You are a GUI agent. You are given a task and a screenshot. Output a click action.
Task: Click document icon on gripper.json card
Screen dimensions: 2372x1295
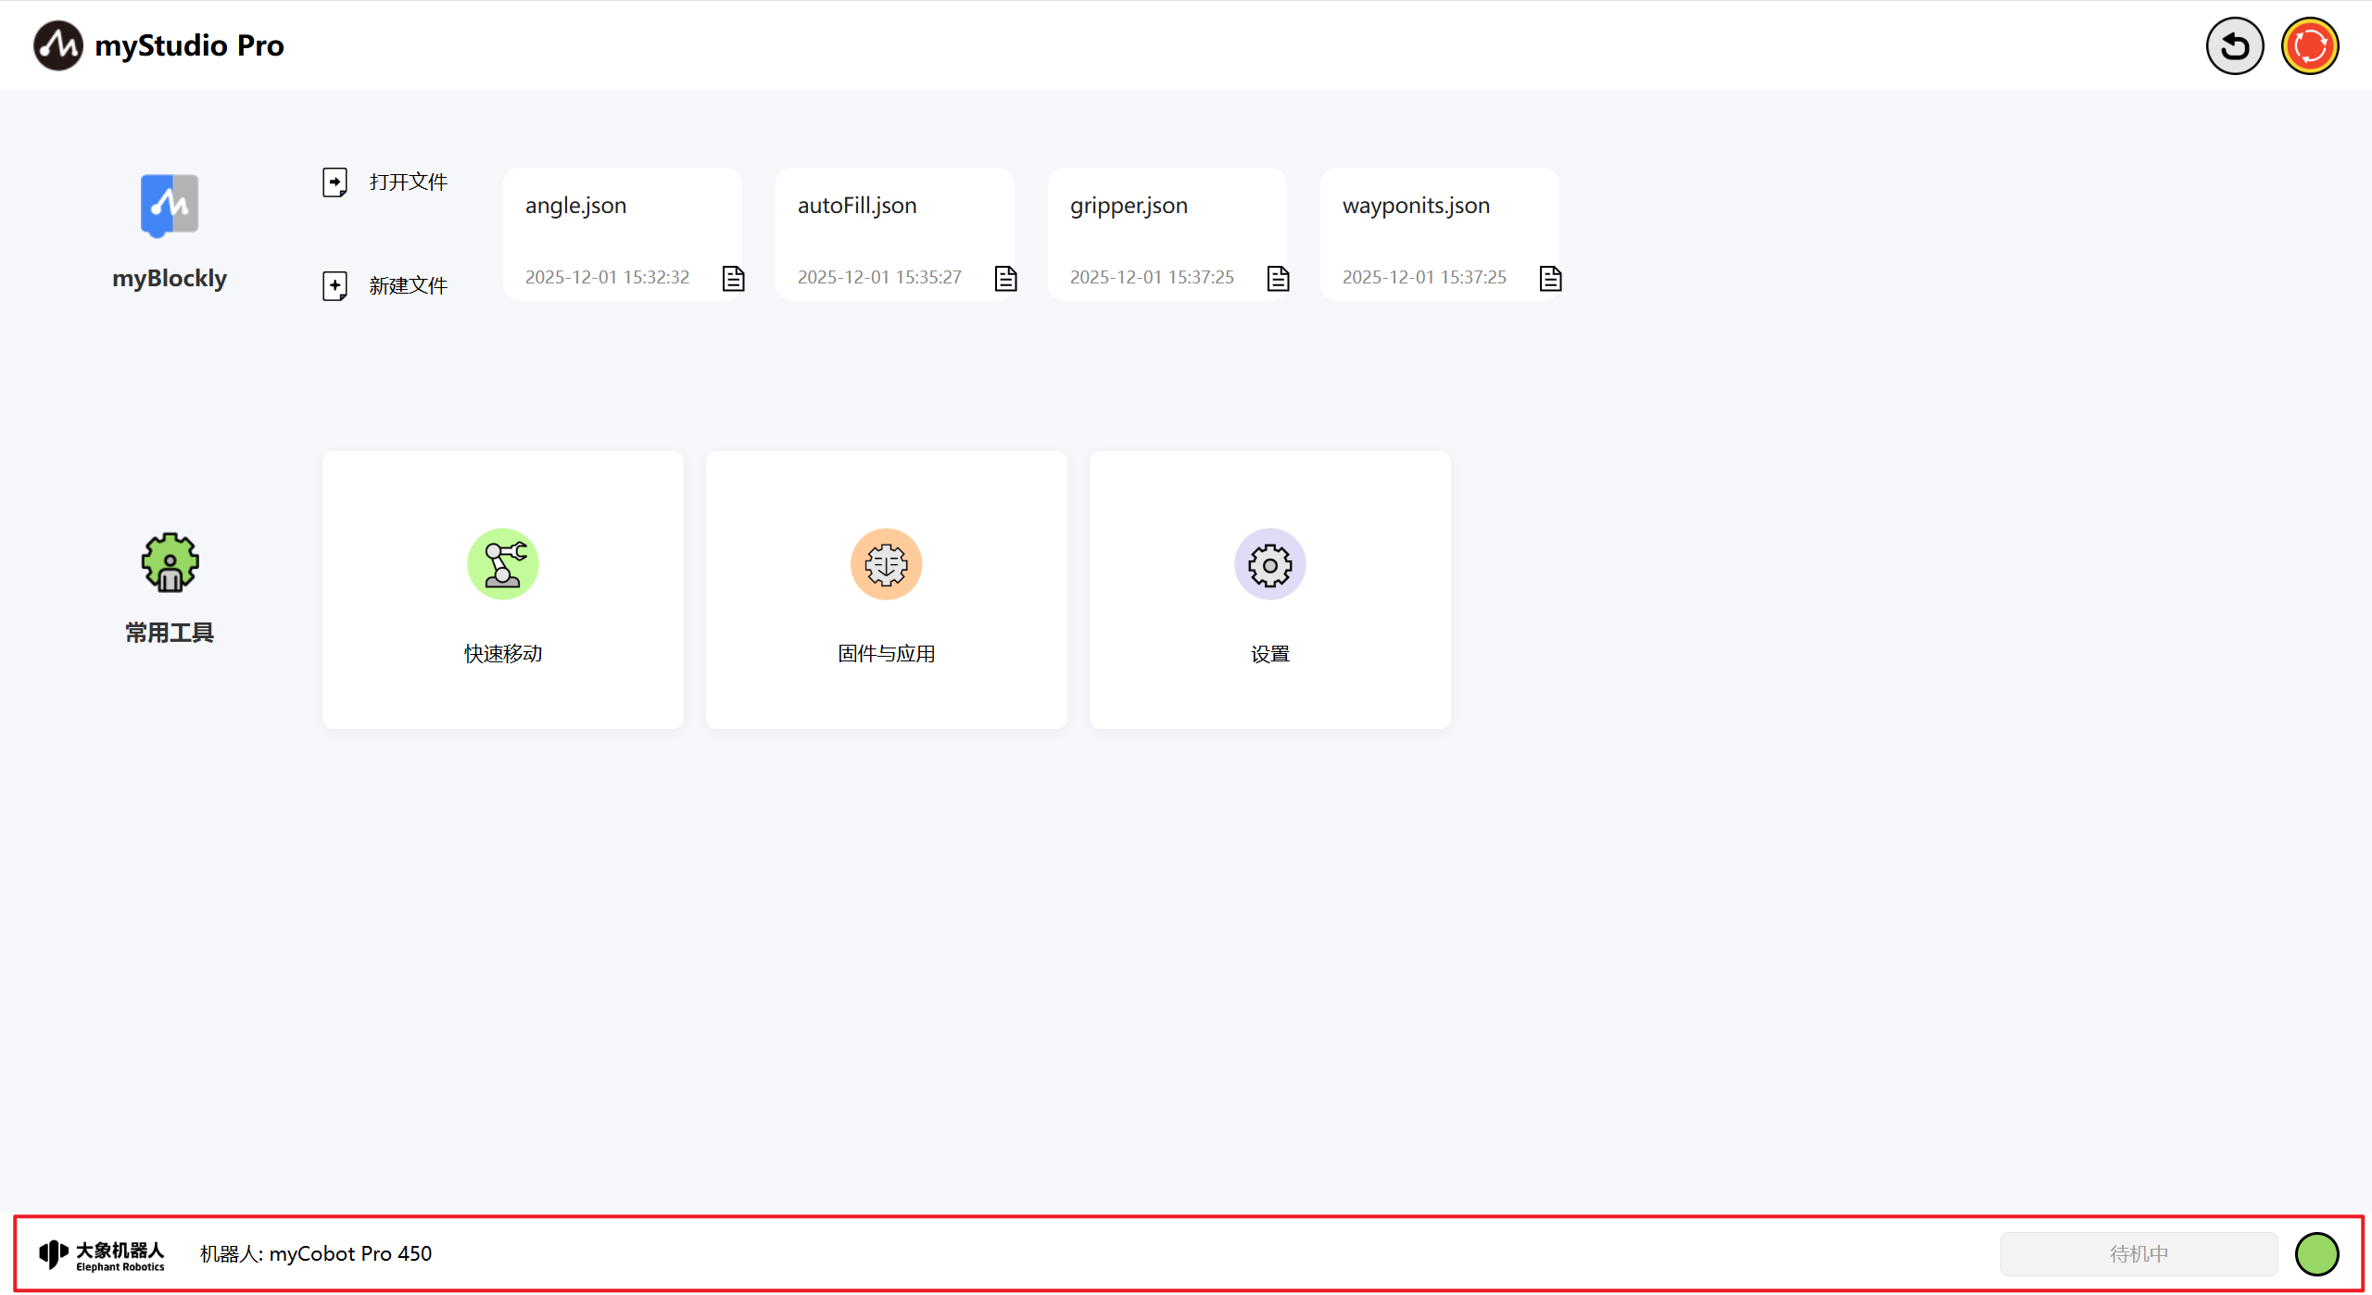point(1278,278)
